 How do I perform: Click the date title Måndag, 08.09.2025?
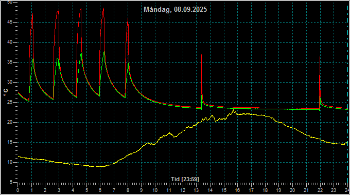(175, 9)
